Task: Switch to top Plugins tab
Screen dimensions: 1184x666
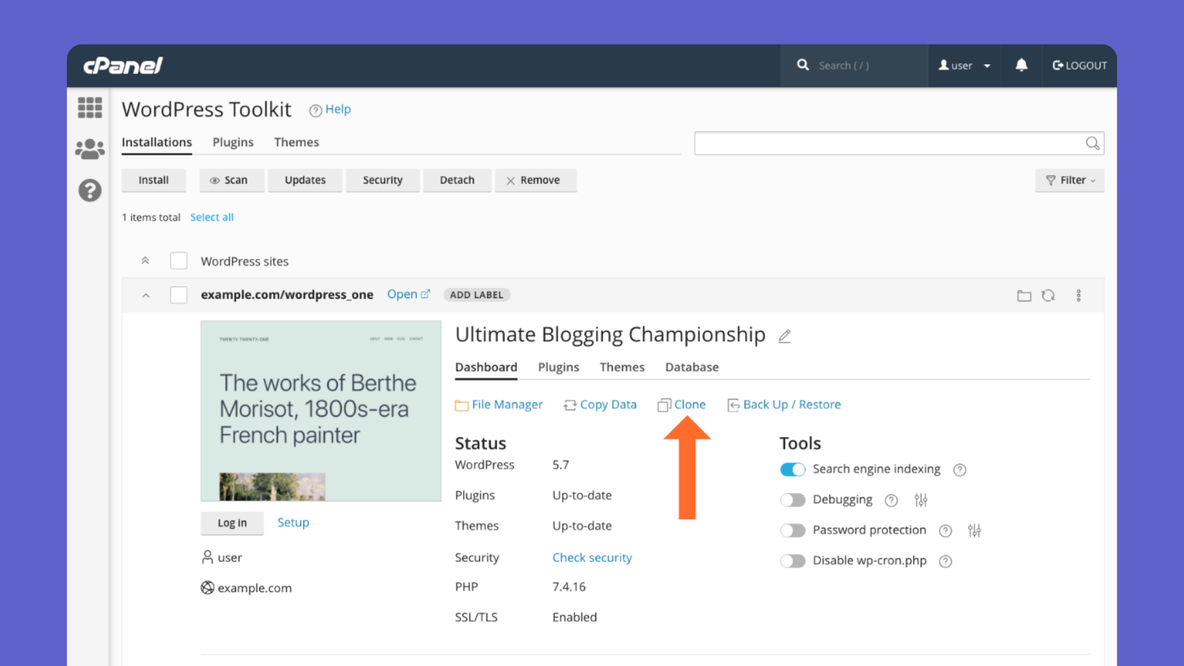Action: [x=233, y=142]
